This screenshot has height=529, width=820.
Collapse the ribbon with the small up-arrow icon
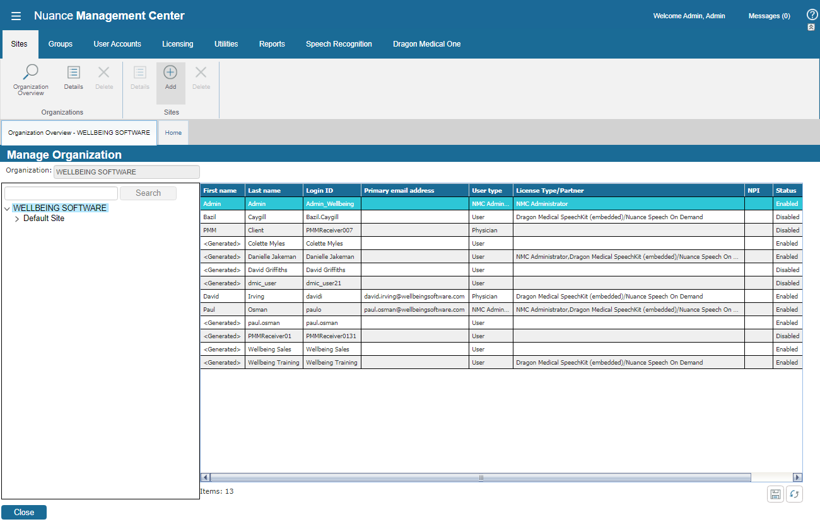tap(811, 27)
